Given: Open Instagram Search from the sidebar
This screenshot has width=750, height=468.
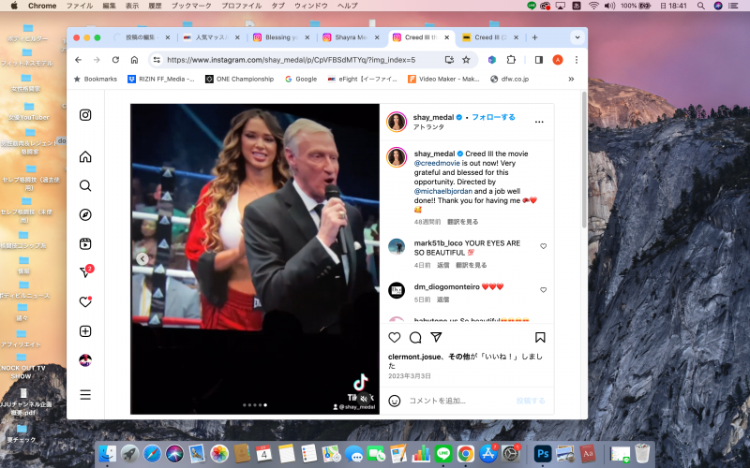Looking at the screenshot, I should (85, 185).
